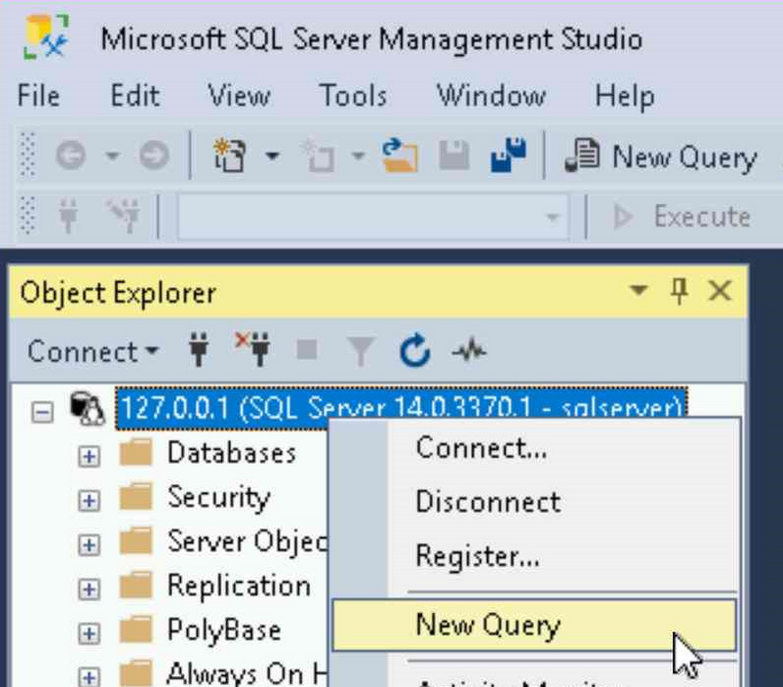The image size is (783, 687).
Task: Click the PolyBase folder icon
Action: pyautogui.click(x=135, y=629)
